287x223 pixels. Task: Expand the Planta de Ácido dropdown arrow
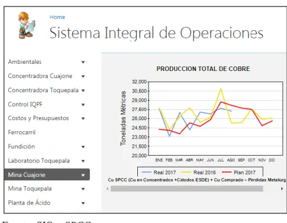83,203
